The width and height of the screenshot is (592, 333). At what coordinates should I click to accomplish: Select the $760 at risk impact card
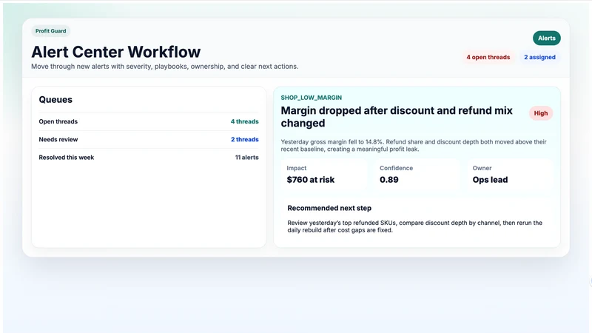pyautogui.click(x=324, y=175)
